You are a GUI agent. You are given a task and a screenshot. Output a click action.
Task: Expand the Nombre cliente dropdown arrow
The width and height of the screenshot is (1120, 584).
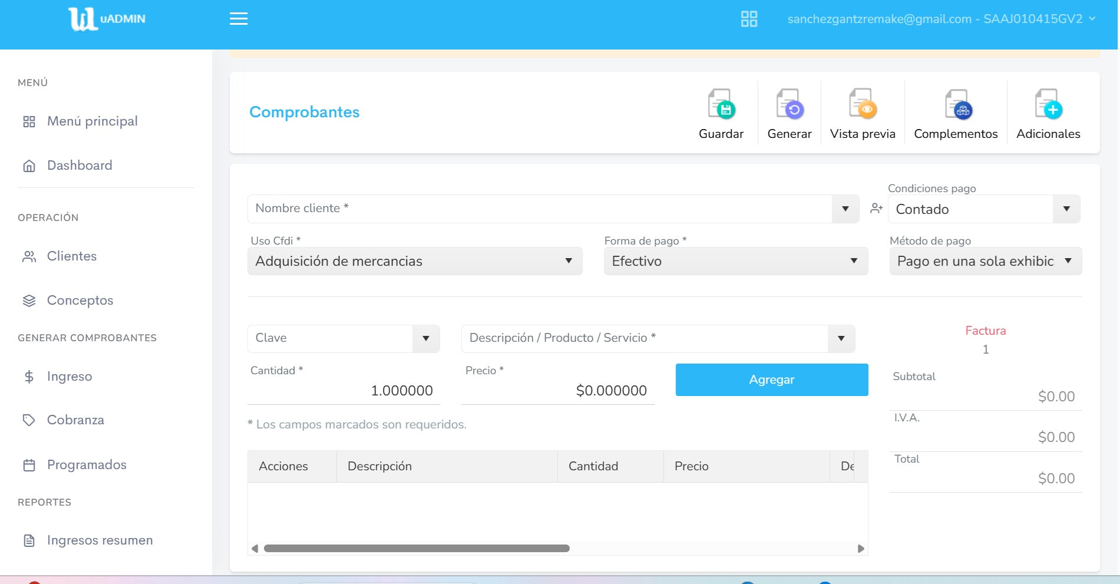click(845, 209)
